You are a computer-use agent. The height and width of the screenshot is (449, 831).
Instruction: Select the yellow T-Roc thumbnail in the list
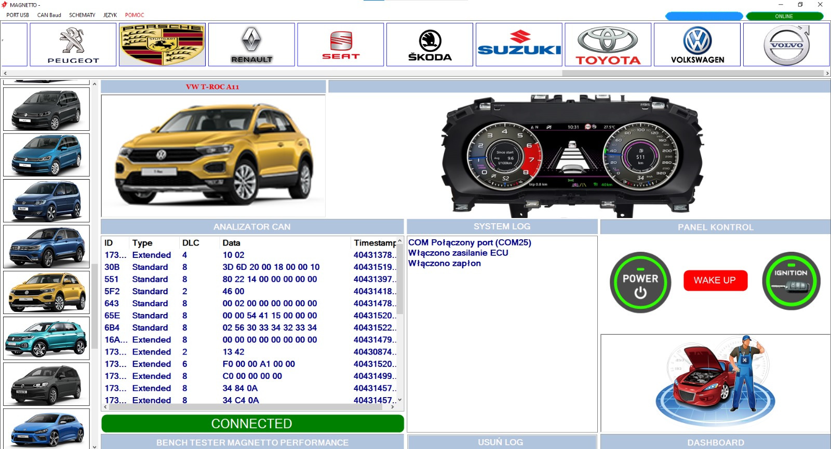coord(47,292)
